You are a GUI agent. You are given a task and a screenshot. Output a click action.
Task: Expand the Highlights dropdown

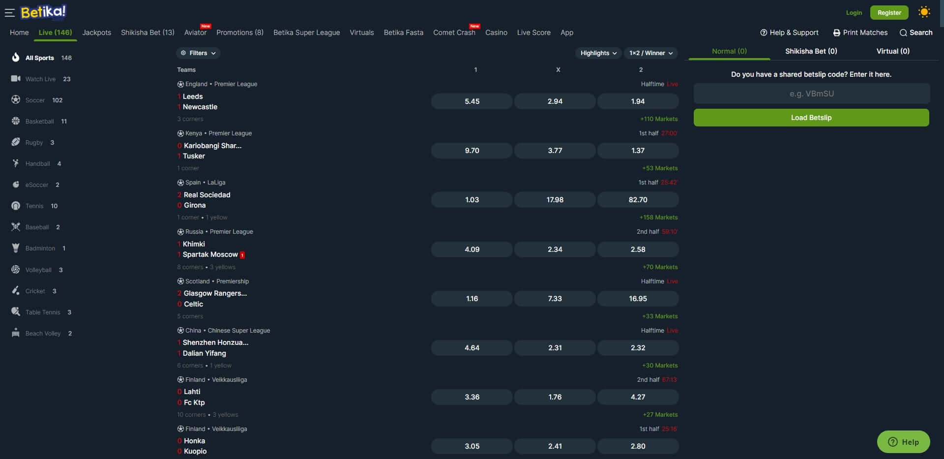coord(598,53)
